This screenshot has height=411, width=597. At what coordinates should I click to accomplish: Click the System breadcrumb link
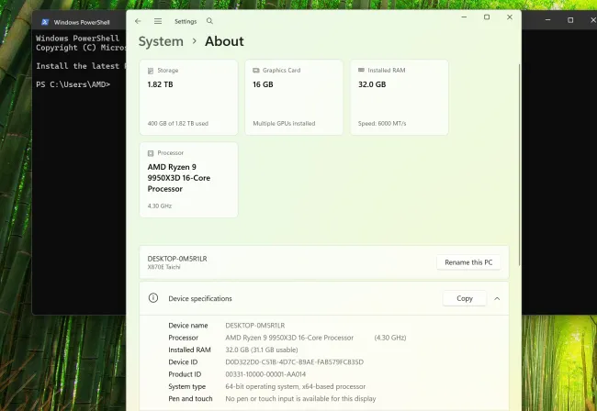(x=161, y=41)
